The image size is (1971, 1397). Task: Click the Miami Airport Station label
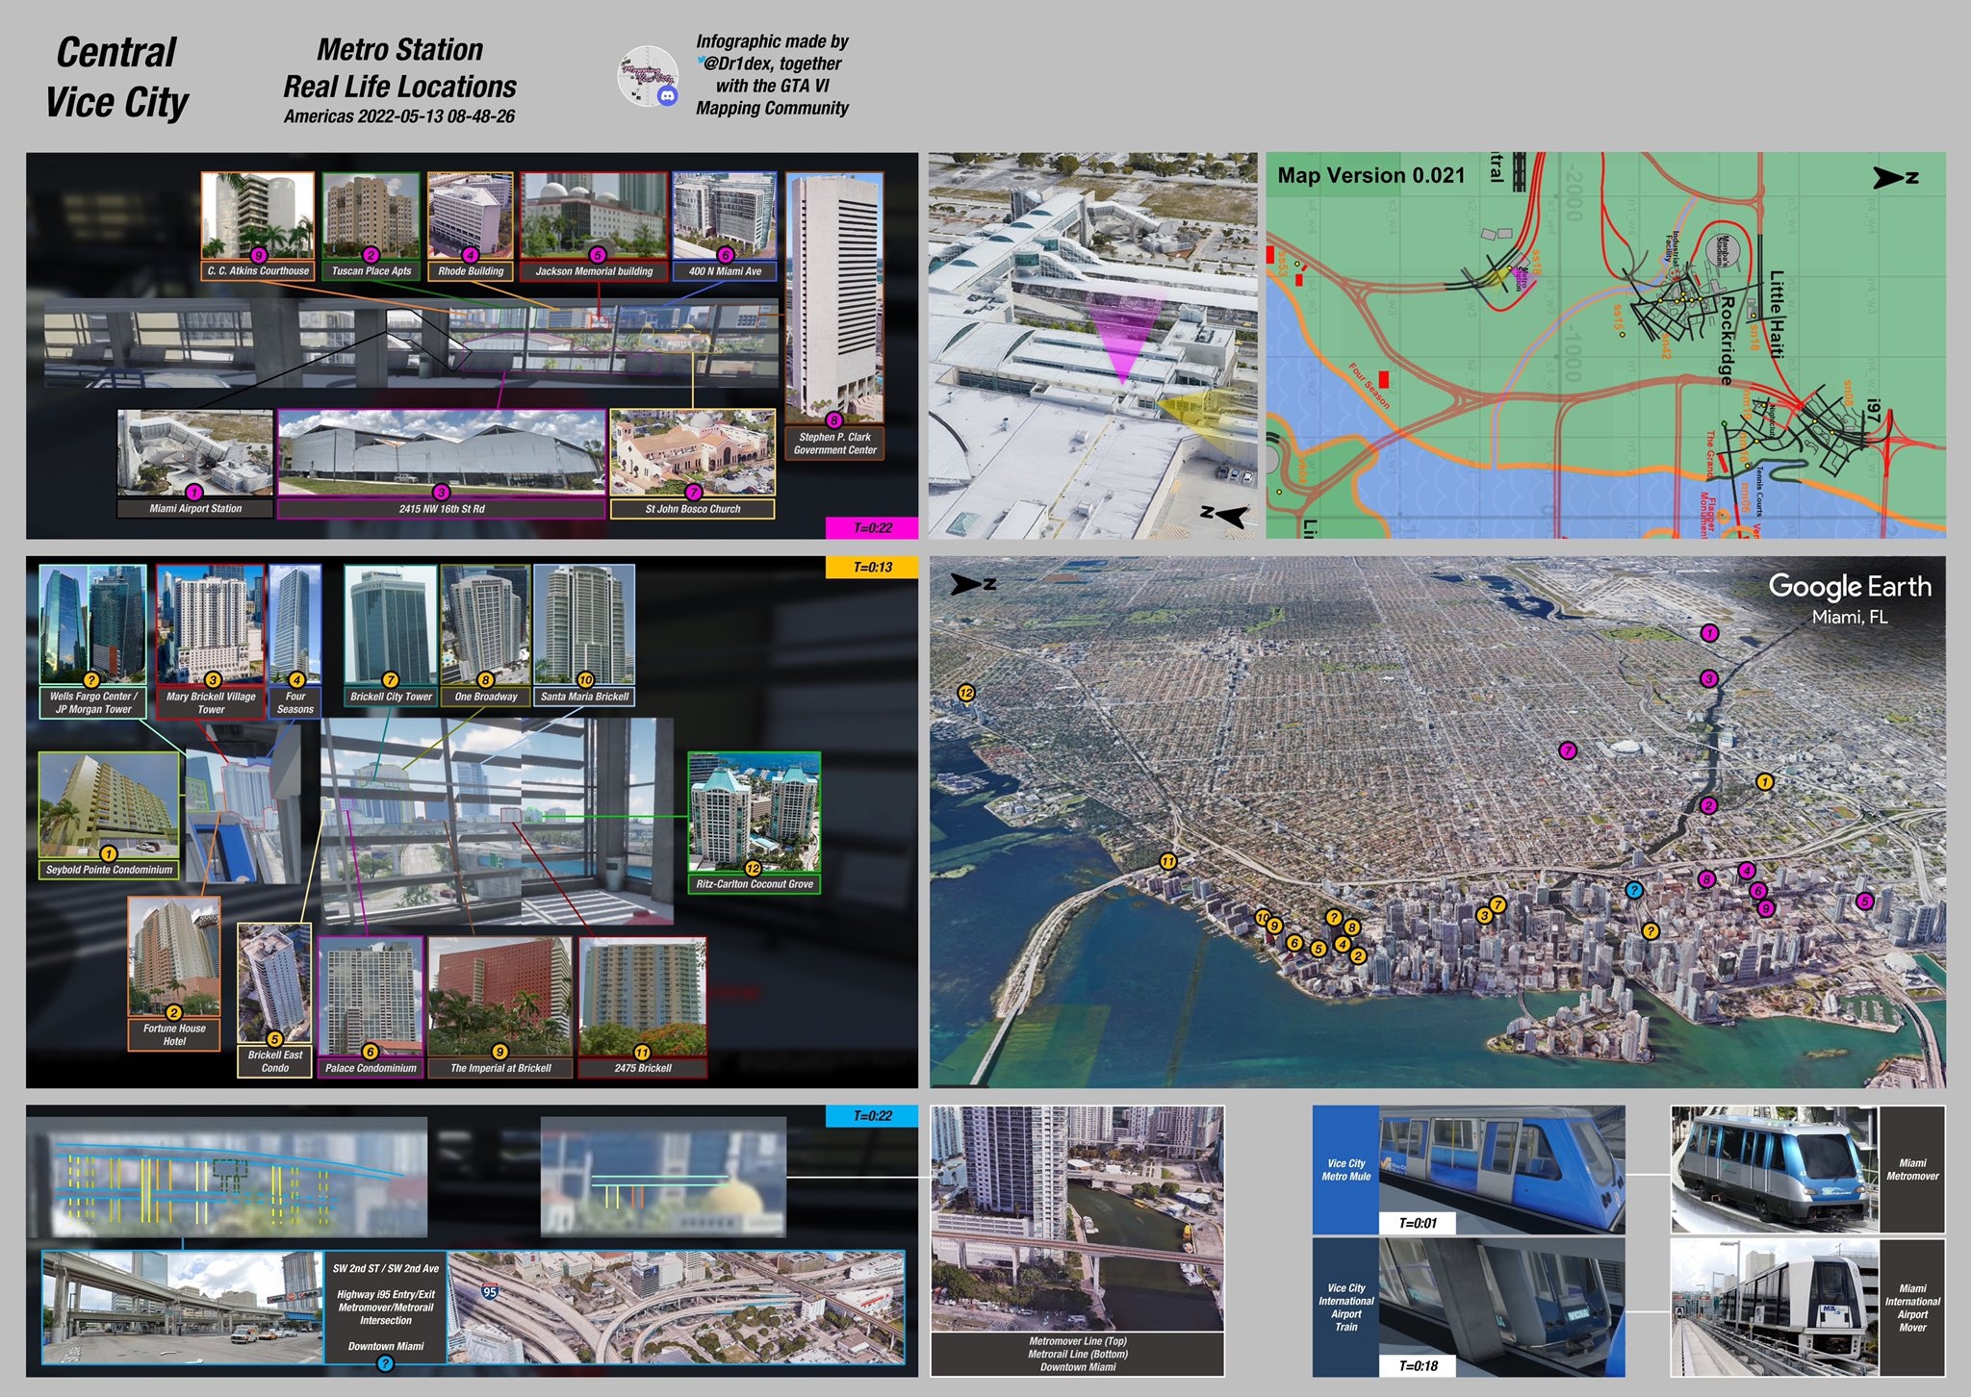[195, 508]
